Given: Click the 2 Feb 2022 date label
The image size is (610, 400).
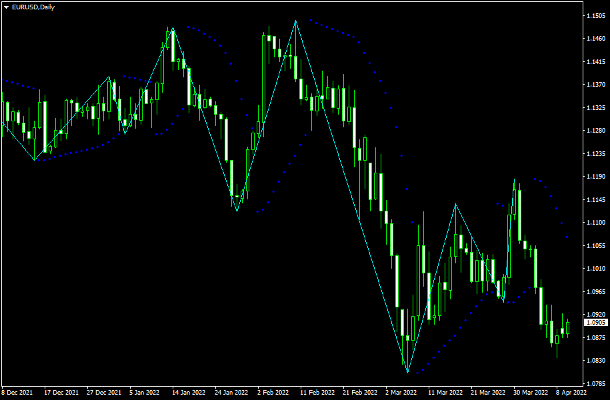Looking at the screenshot, I should [x=273, y=392].
